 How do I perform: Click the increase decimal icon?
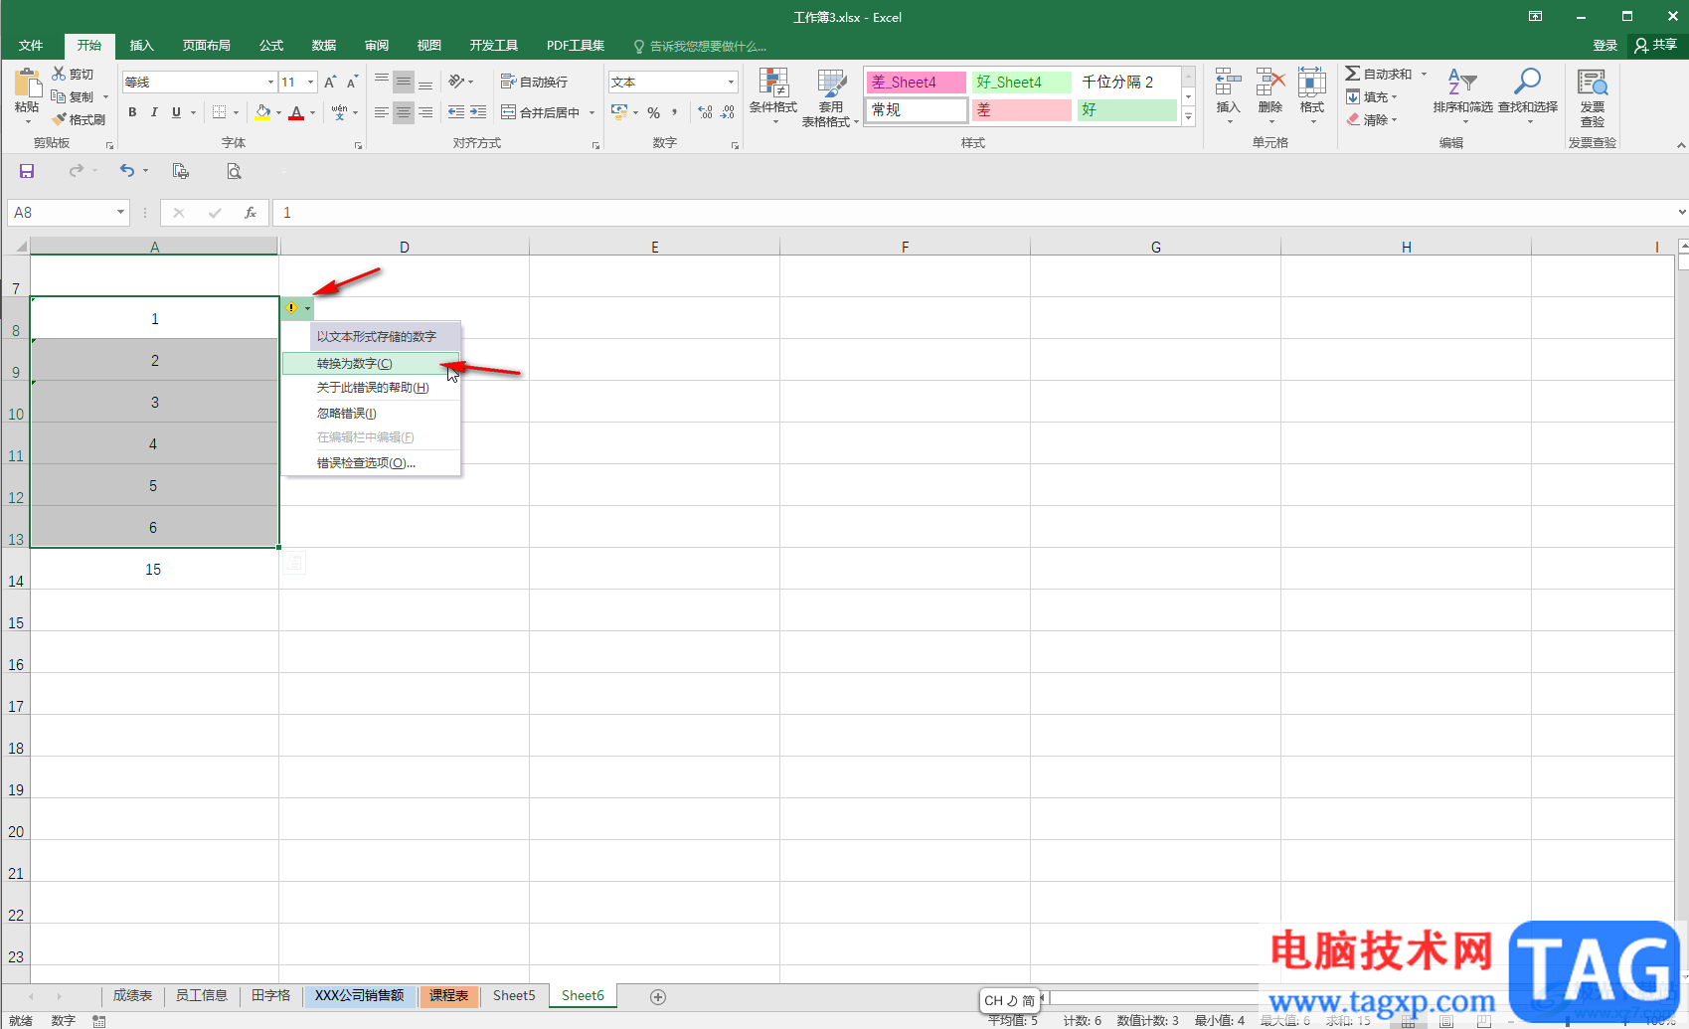click(x=706, y=112)
